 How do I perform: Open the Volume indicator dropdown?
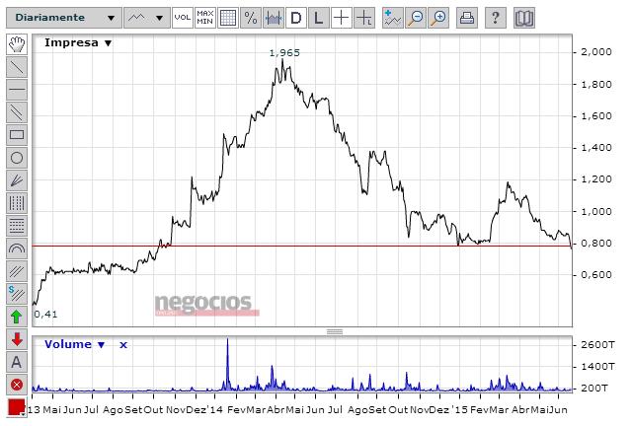pyautogui.click(x=75, y=344)
